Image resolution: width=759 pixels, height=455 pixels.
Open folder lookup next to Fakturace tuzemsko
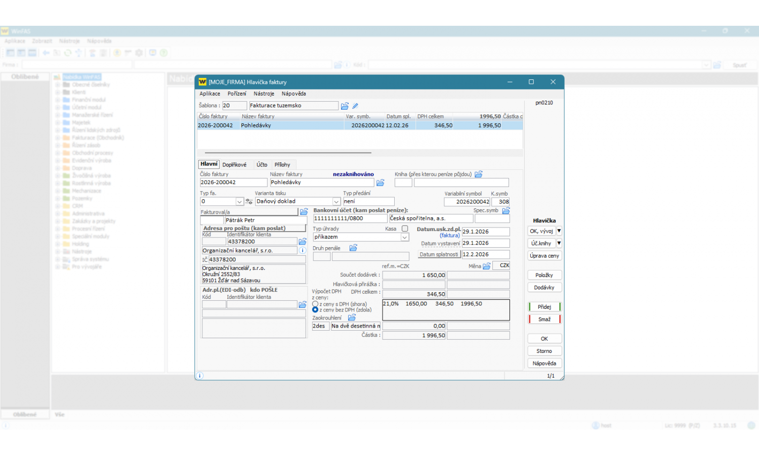pos(345,106)
